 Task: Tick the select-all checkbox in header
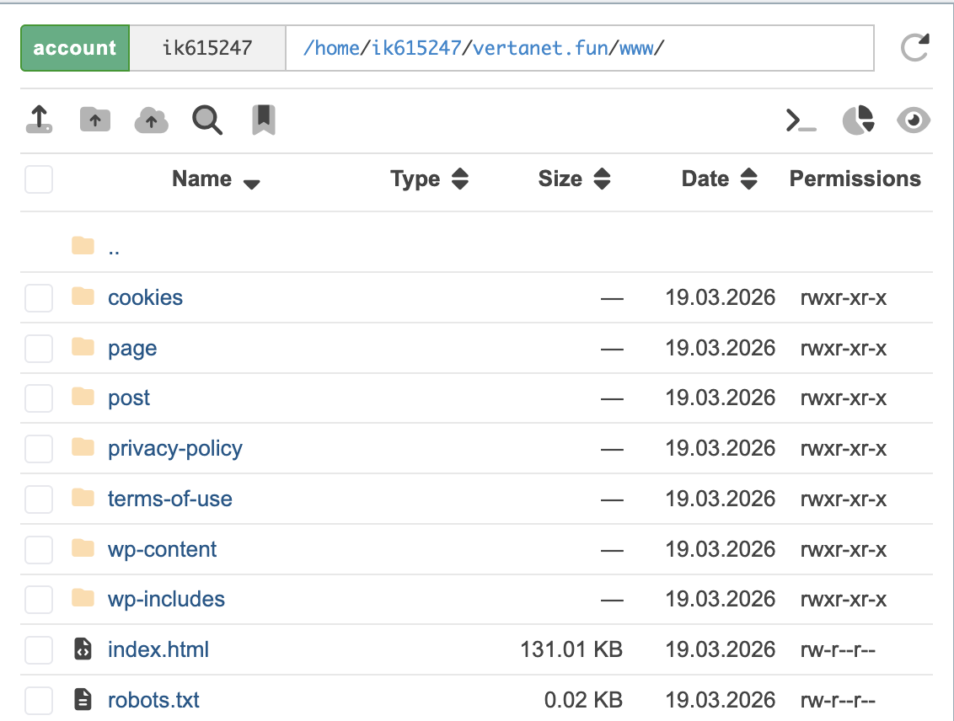pyautogui.click(x=39, y=179)
